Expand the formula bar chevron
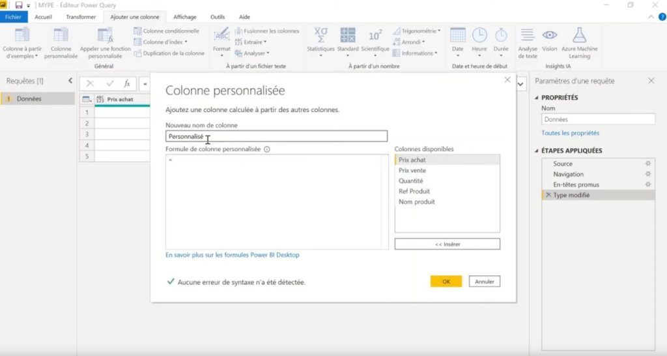 point(520,84)
